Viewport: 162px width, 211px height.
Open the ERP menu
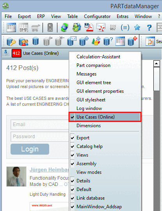(41, 16)
